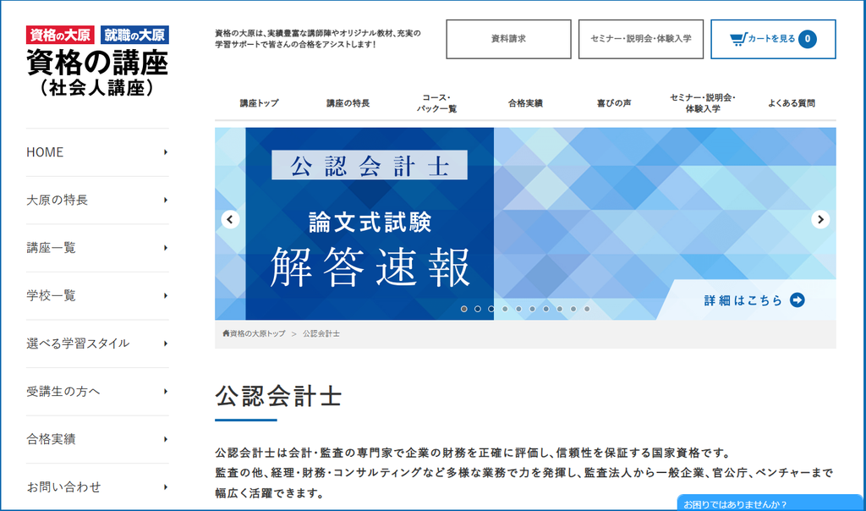Click 公認会計士 breadcrumb text
Viewport: 866px width, 511px height.
[x=321, y=333]
